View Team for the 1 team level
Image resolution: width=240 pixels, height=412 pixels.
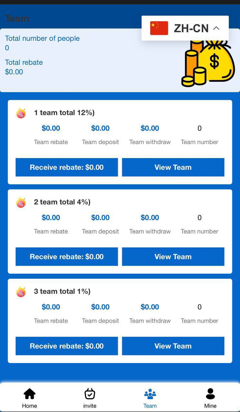coord(173,167)
